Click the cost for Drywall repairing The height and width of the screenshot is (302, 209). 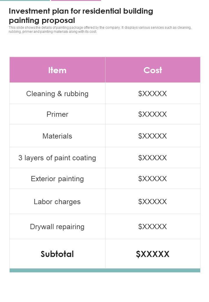153,227
